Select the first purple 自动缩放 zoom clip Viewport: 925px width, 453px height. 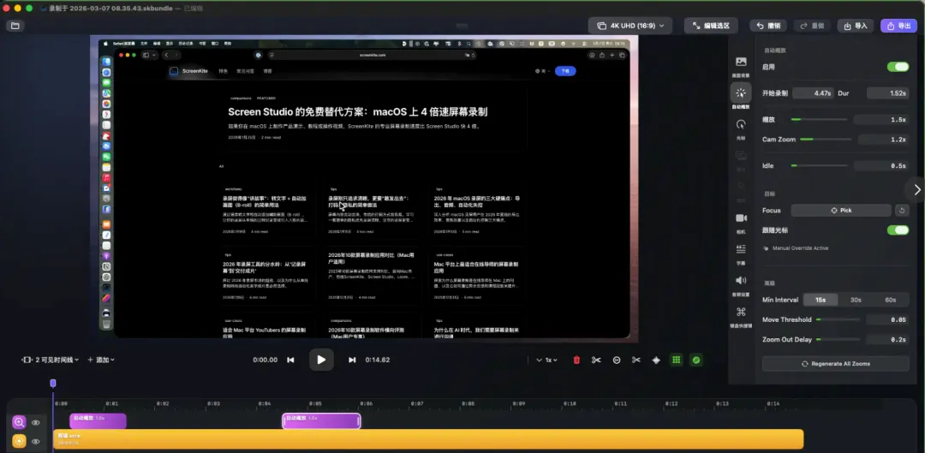(x=98, y=421)
